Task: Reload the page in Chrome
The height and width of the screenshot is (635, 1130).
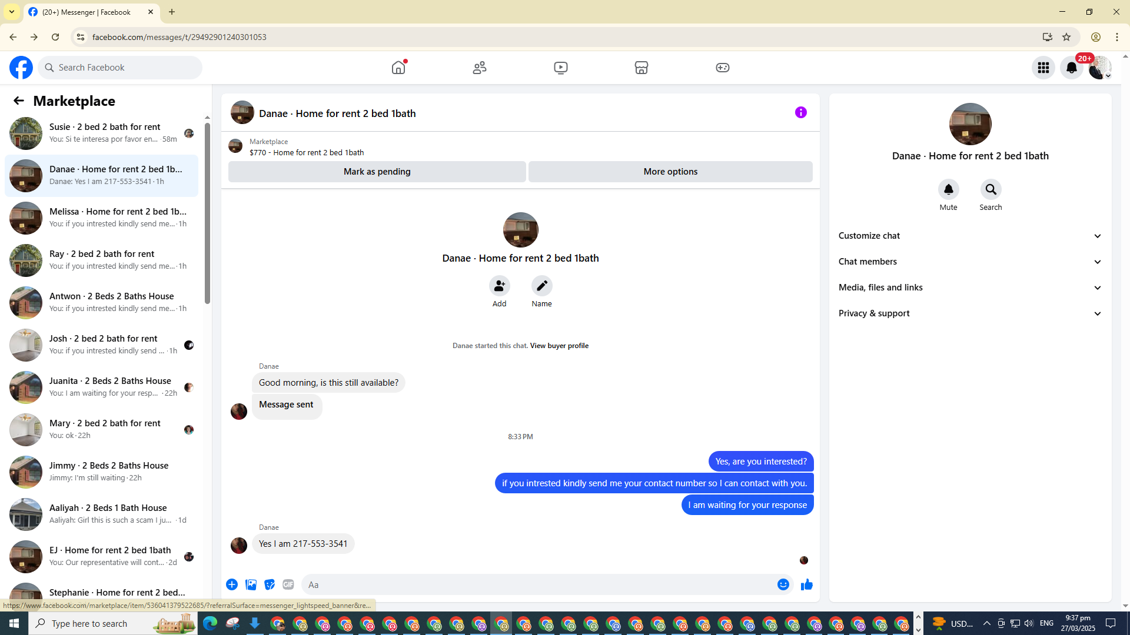Action: [x=55, y=37]
